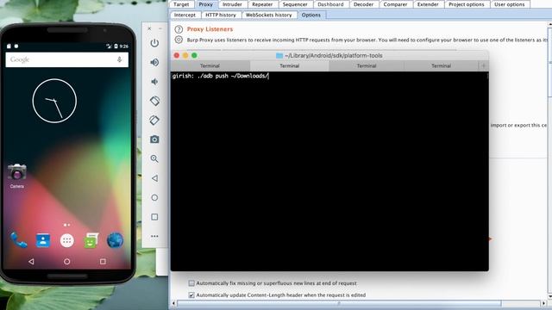This screenshot has height=310, width=552.
Task: Select the Proxy main tab
Action: [205, 4]
